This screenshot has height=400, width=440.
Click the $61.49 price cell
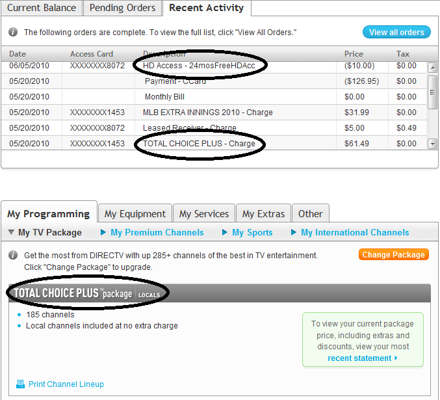click(x=357, y=144)
